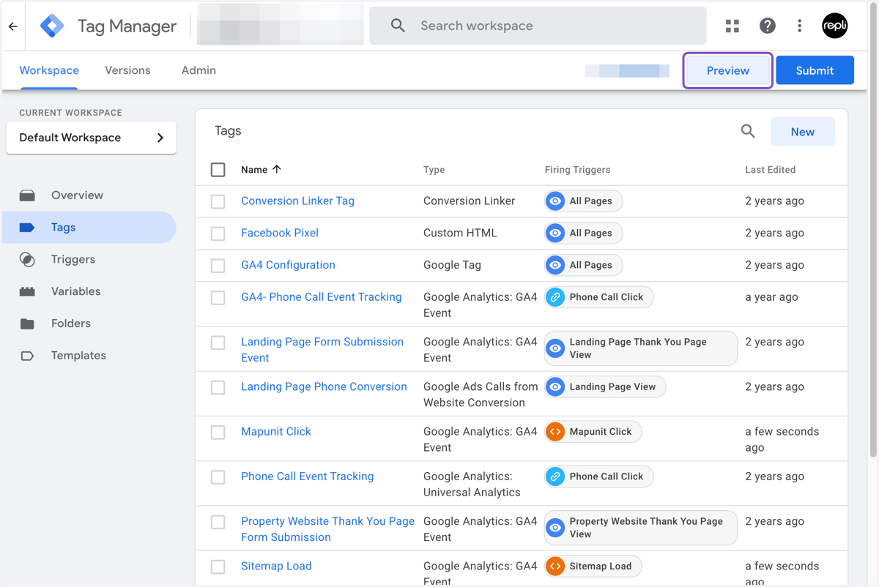
Task: Click the Folders sidebar icon
Action: click(27, 324)
